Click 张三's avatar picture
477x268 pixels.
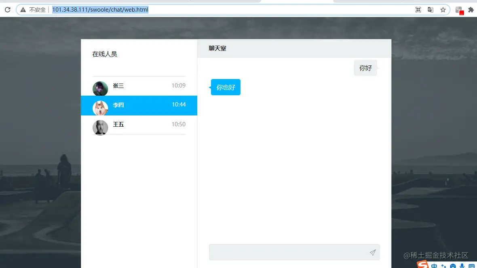coord(100,89)
